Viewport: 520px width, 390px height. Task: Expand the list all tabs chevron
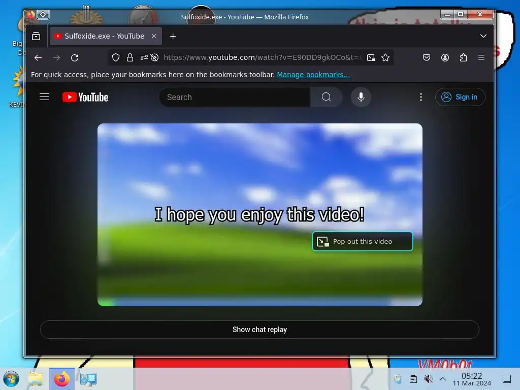[483, 36]
